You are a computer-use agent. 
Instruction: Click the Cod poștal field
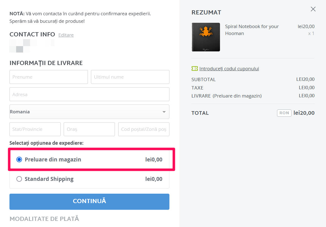(x=144, y=129)
